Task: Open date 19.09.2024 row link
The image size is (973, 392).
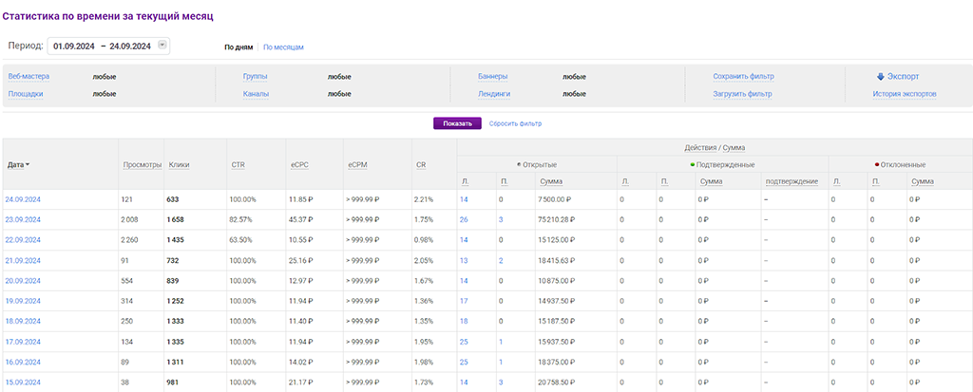Action: 23,301
